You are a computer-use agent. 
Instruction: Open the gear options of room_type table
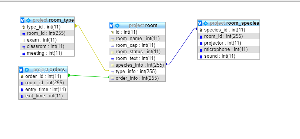[x=28, y=20]
